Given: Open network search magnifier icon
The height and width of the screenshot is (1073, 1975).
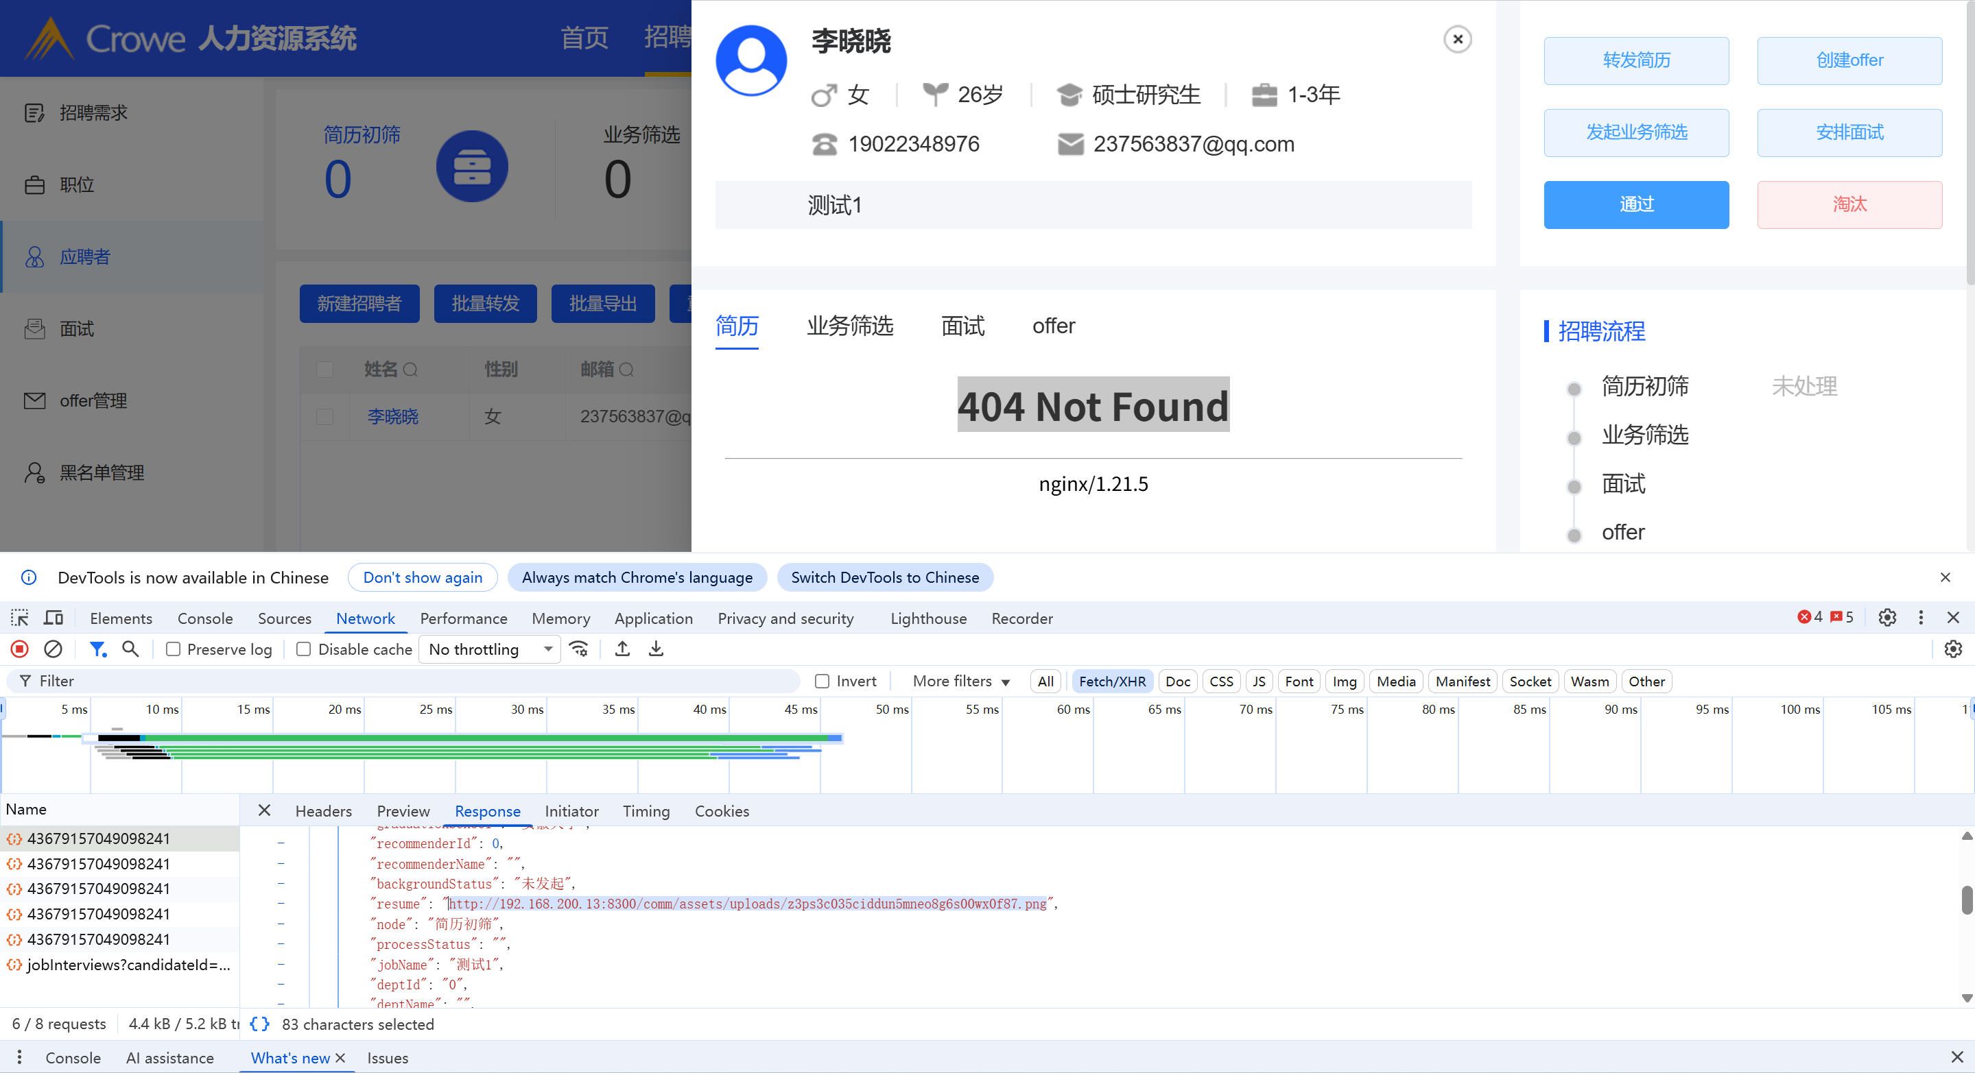Looking at the screenshot, I should pos(130,649).
